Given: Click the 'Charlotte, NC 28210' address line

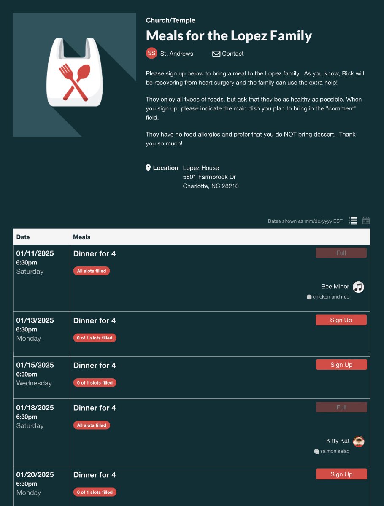Looking at the screenshot, I should pos(211,186).
